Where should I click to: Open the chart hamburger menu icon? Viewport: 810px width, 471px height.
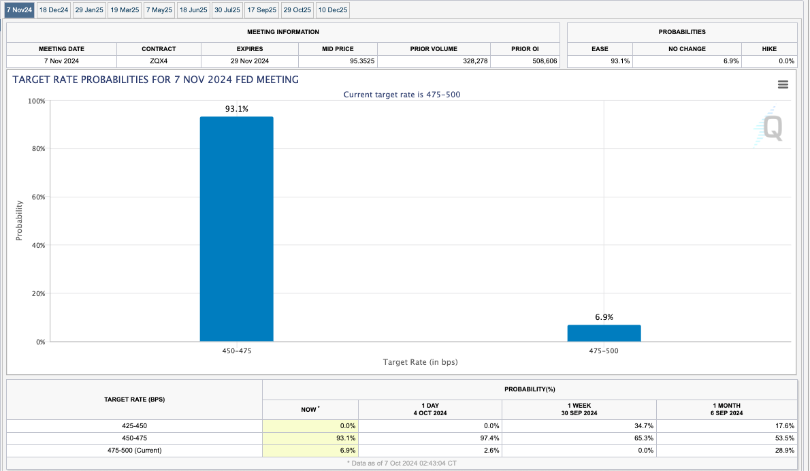pyautogui.click(x=782, y=84)
